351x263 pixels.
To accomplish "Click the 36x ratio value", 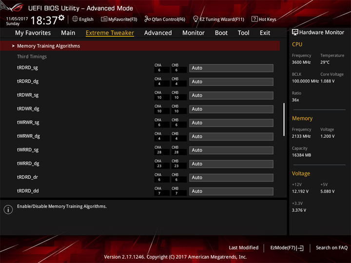I will pos(295,100).
